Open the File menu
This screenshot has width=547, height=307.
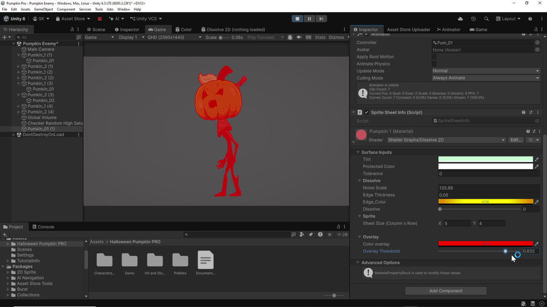(5, 9)
